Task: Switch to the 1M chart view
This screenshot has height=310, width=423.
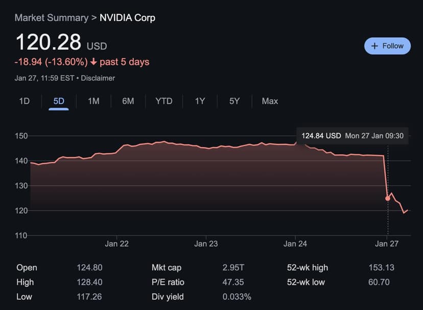Action: coord(93,101)
